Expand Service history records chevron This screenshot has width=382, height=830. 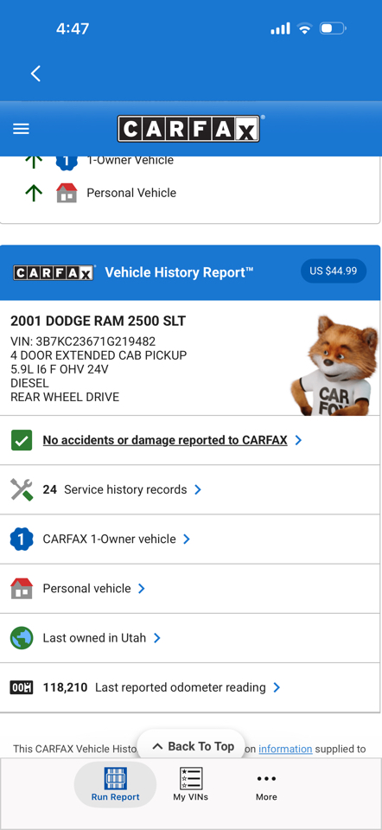[x=198, y=489]
